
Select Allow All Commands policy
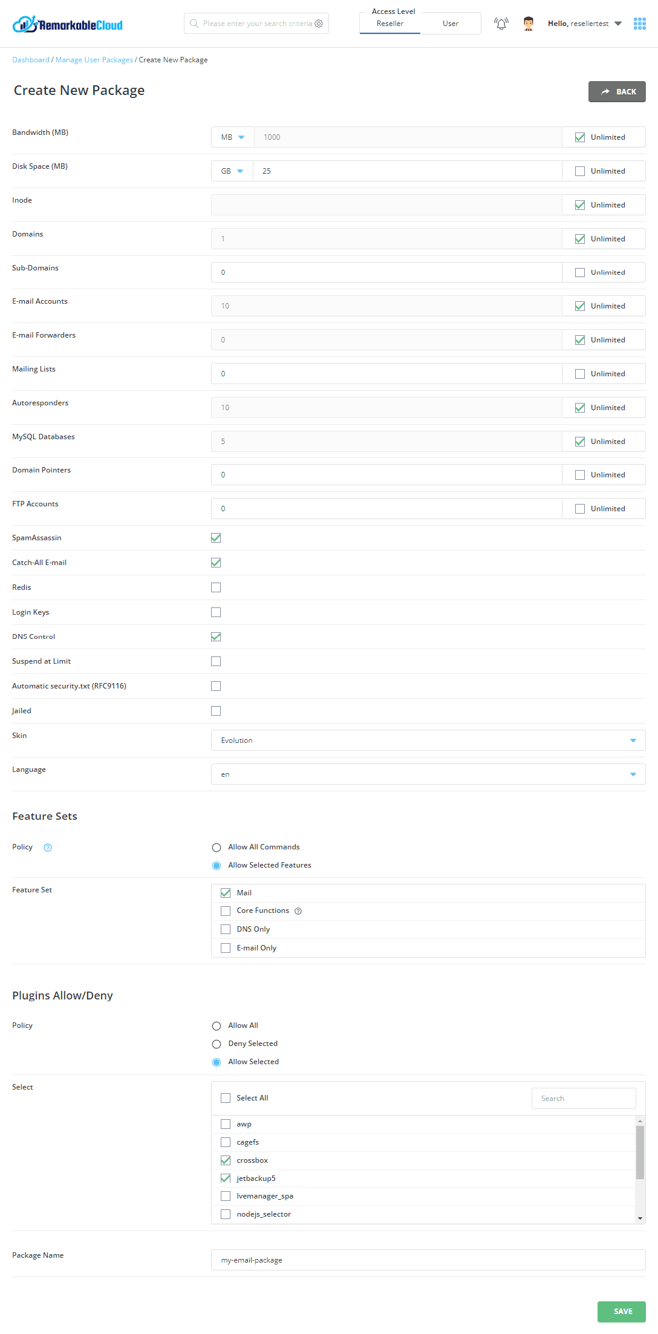coord(217,848)
